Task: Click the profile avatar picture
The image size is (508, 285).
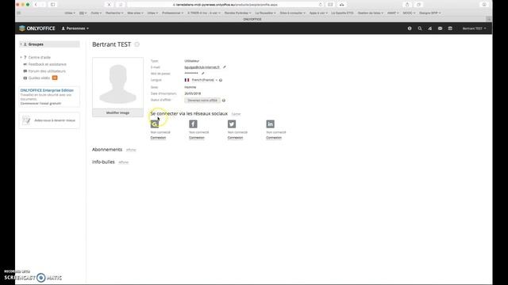Action: click(118, 83)
